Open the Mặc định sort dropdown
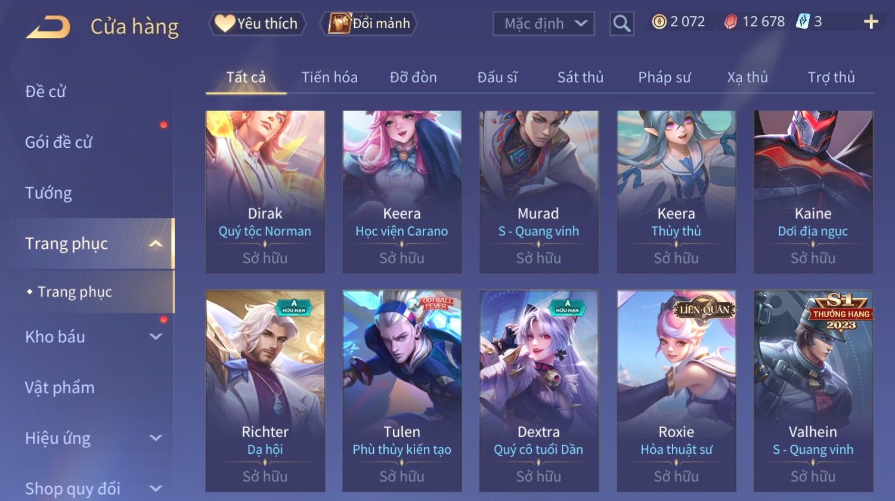 pos(543,24)
